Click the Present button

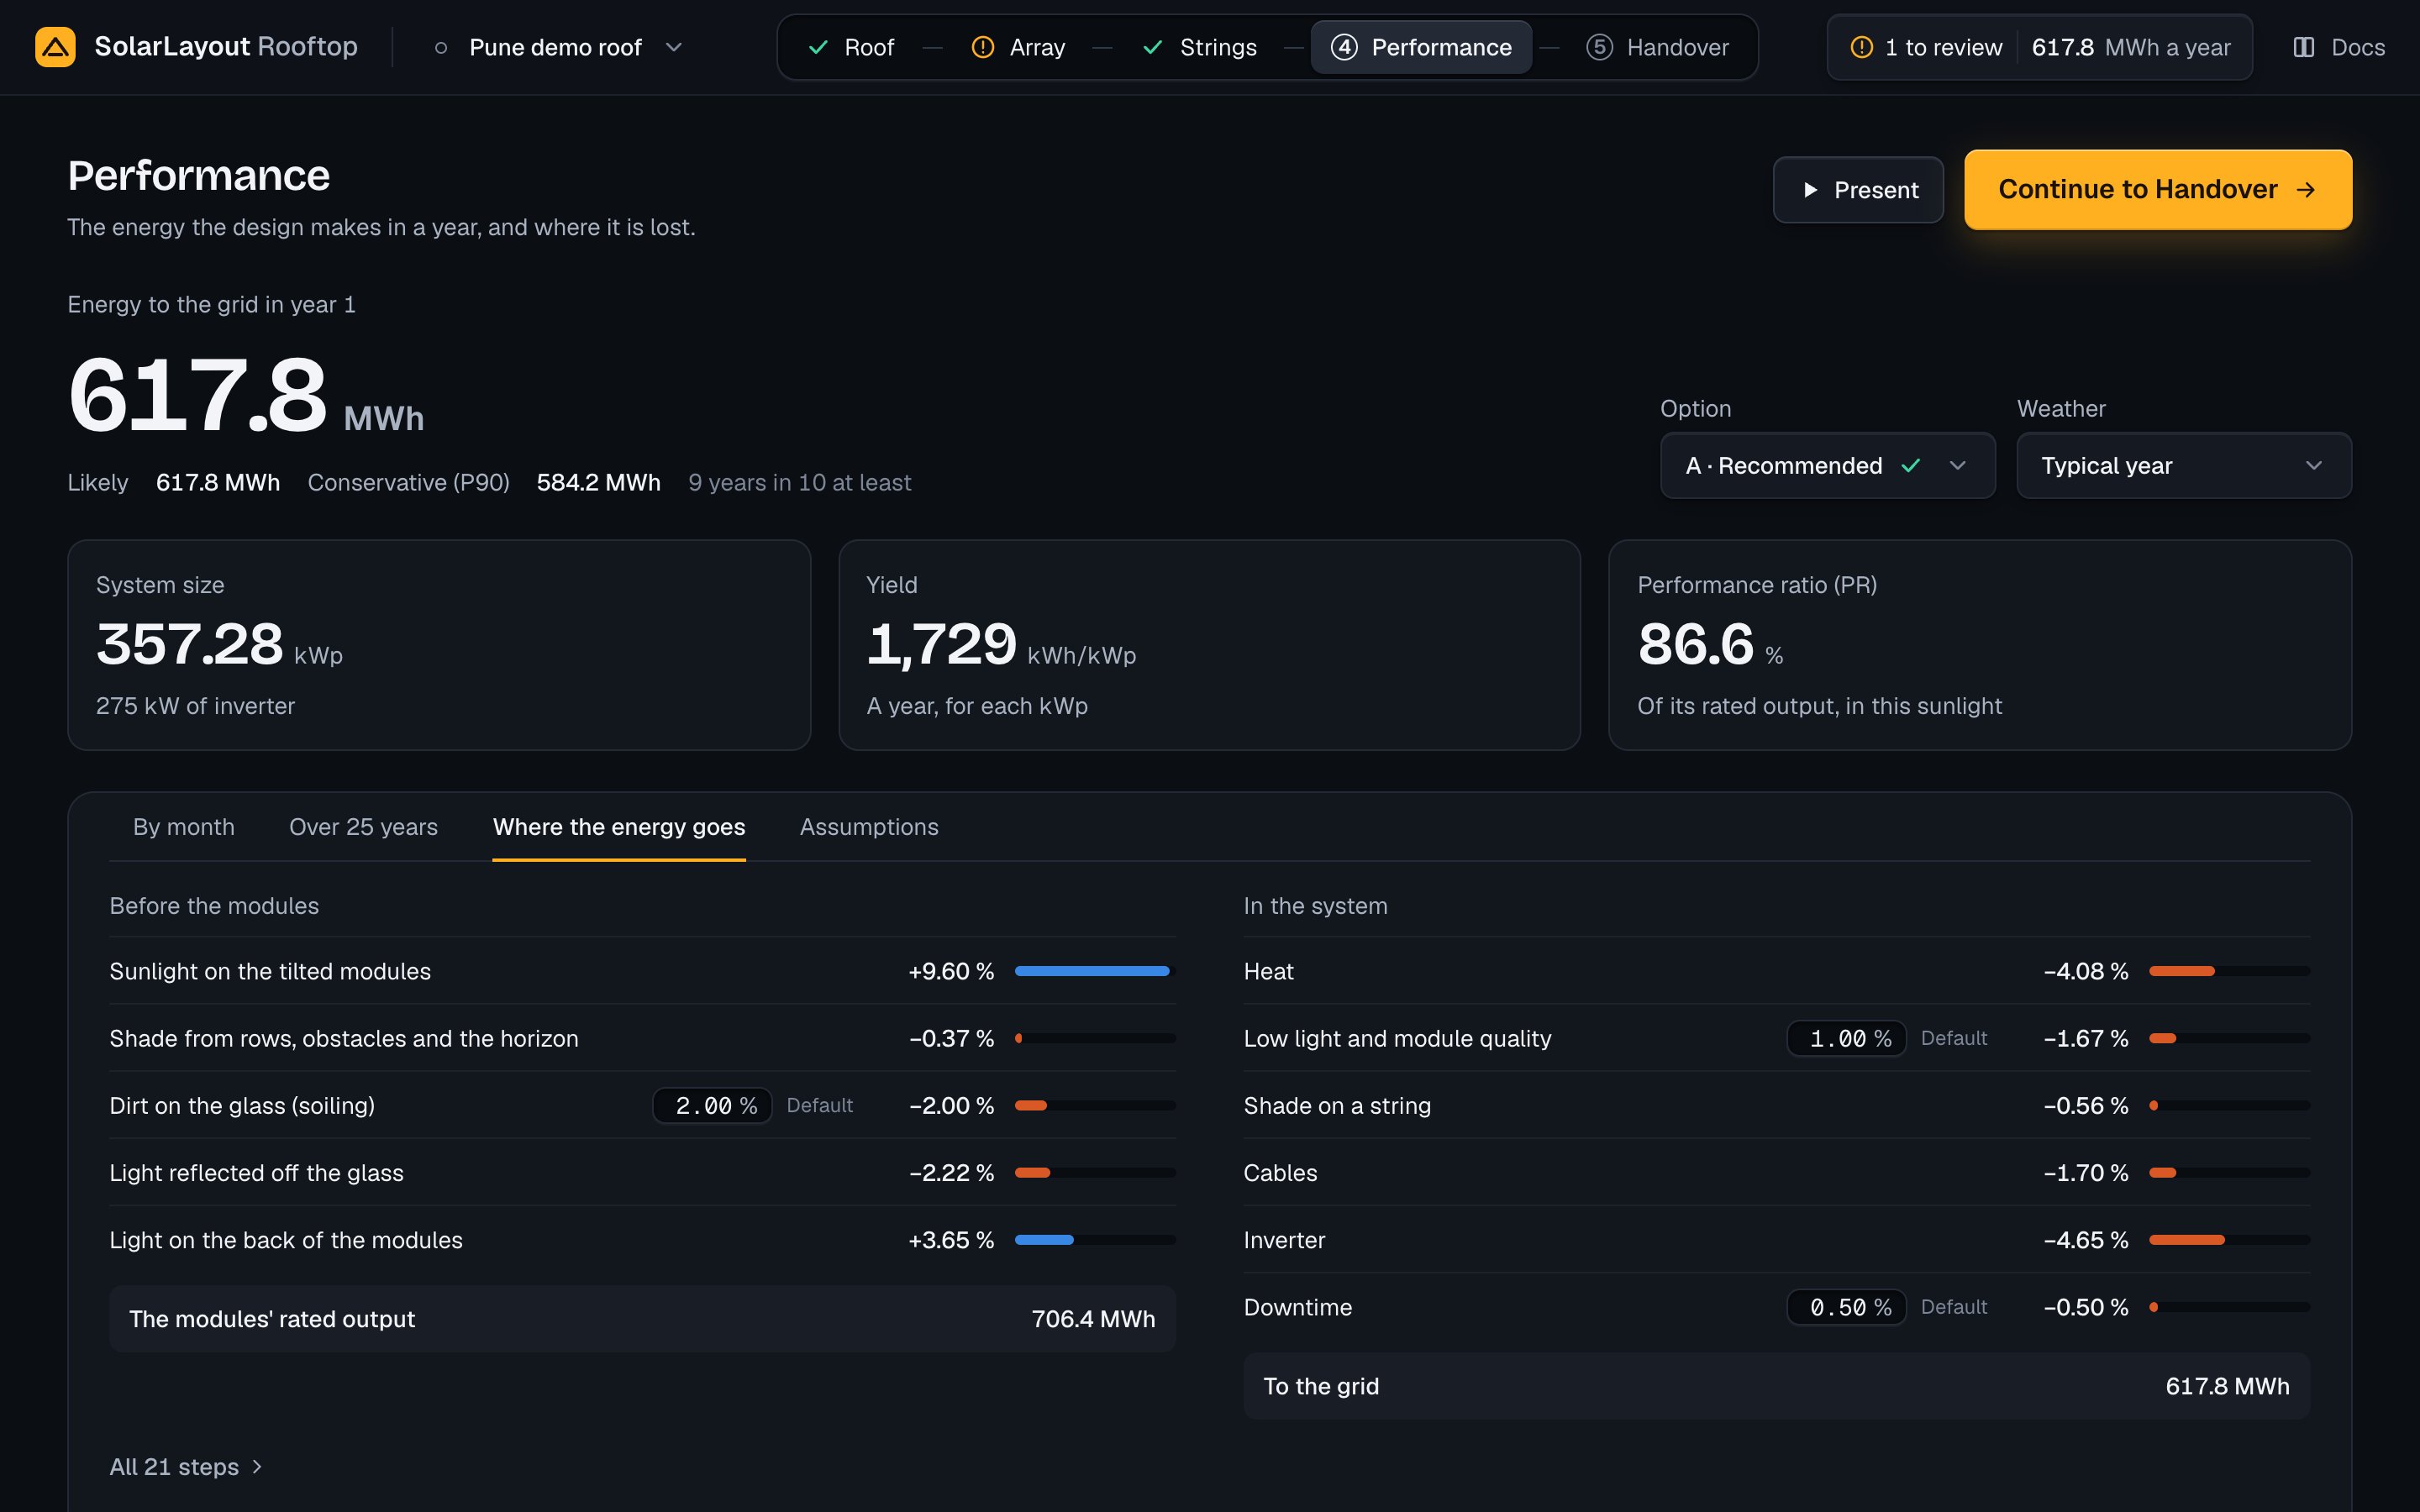[1858, 190]
